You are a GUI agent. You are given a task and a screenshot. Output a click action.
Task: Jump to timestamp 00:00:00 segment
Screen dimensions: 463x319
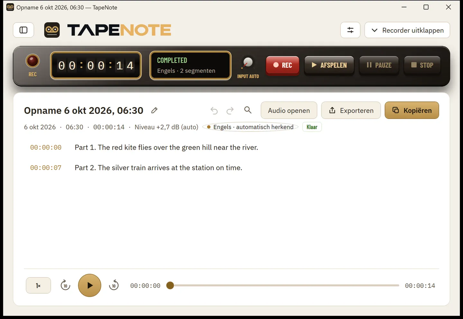click(x=46, y=147)
